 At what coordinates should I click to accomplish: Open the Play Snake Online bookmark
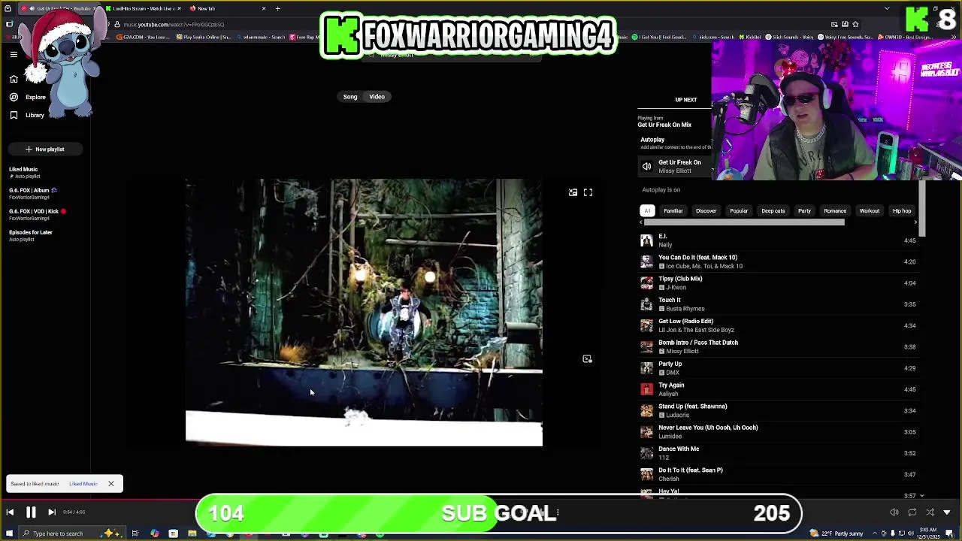203,37
